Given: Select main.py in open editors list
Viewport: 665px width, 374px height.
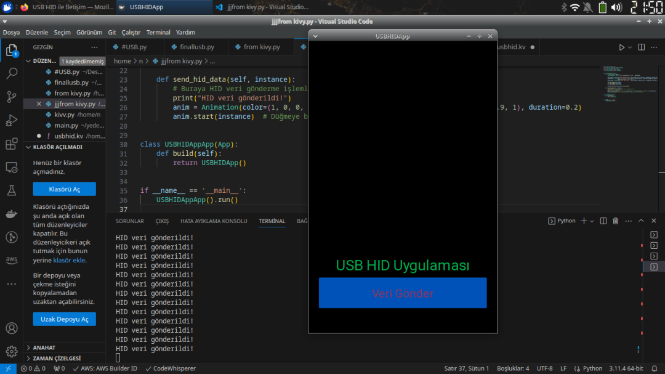Looking at the screenshot, I should [66, 125].
